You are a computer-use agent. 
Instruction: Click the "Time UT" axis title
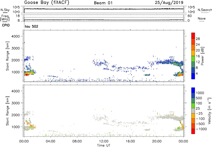104,145
